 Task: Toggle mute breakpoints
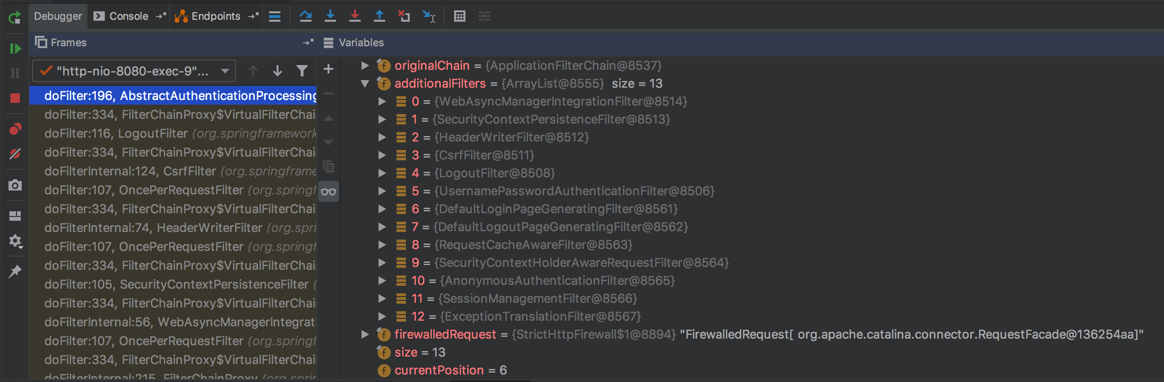coord(15,154)
